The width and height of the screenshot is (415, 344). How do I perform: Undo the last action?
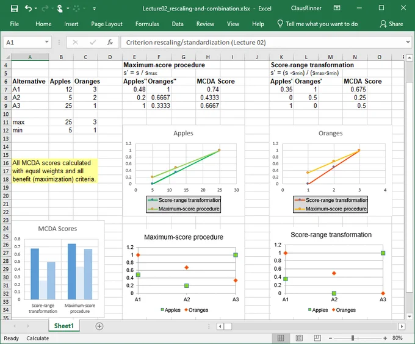pos(28,9)
